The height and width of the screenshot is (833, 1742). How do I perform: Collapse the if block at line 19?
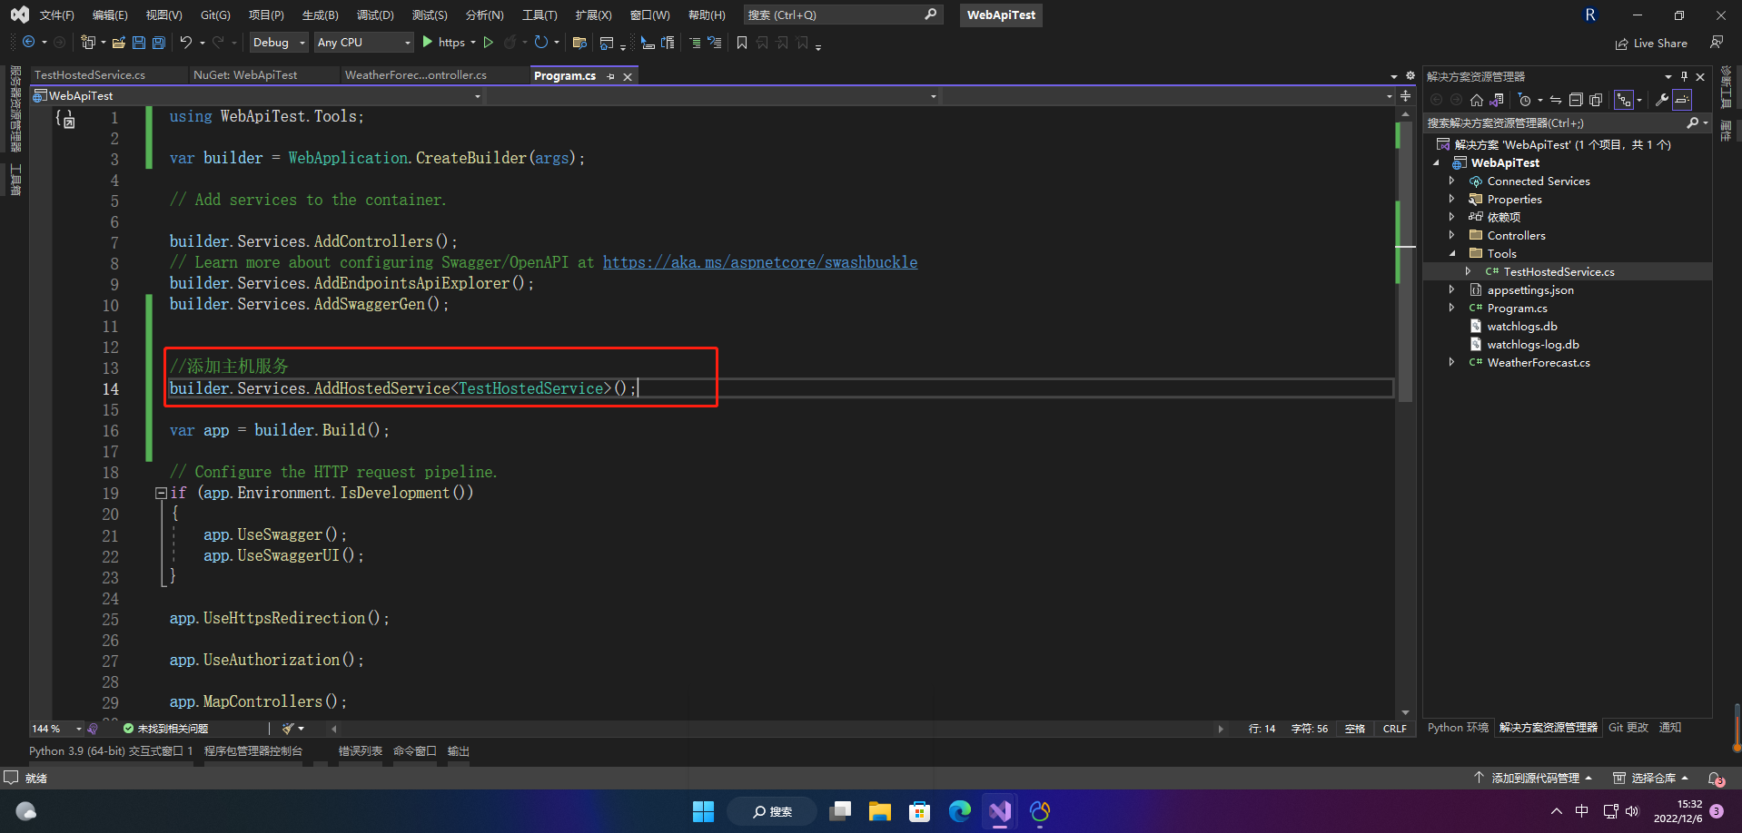(161, 494)
